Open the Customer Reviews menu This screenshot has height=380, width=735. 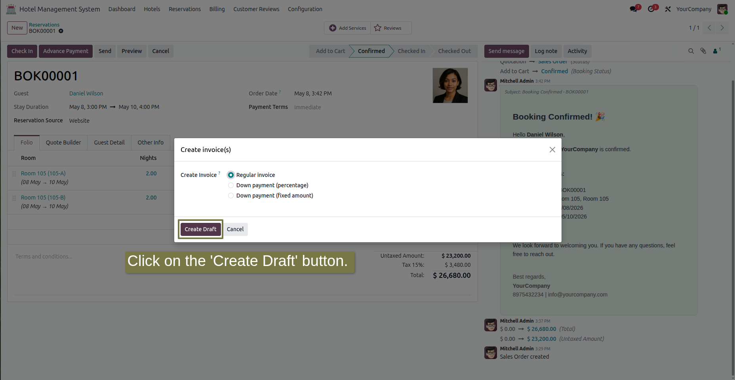point(256,9)
